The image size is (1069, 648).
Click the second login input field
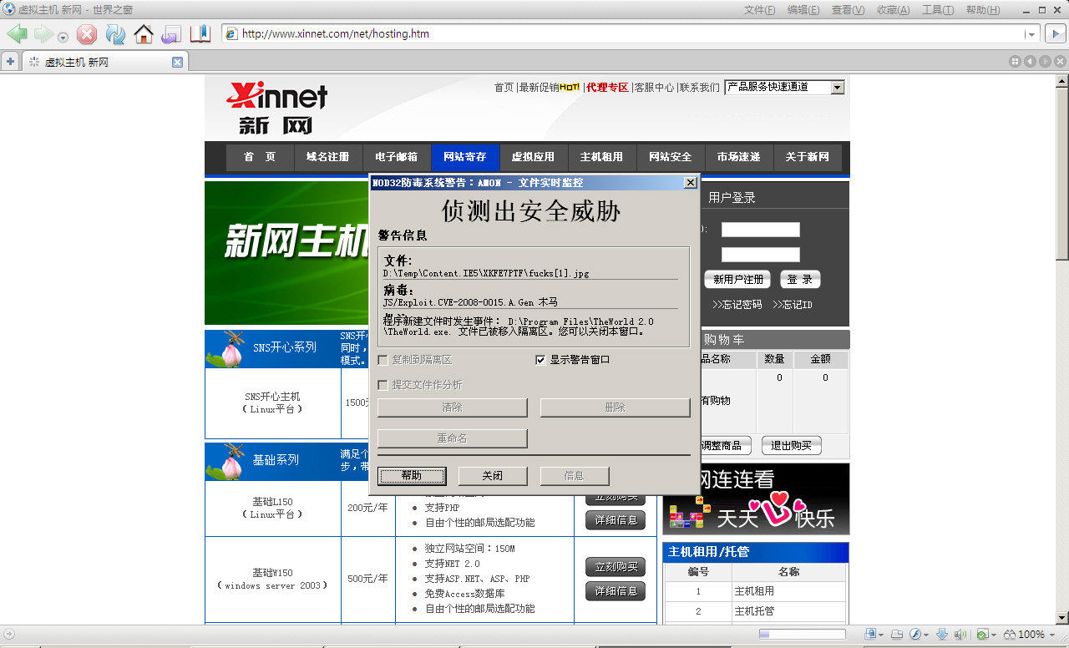(761, 255)
